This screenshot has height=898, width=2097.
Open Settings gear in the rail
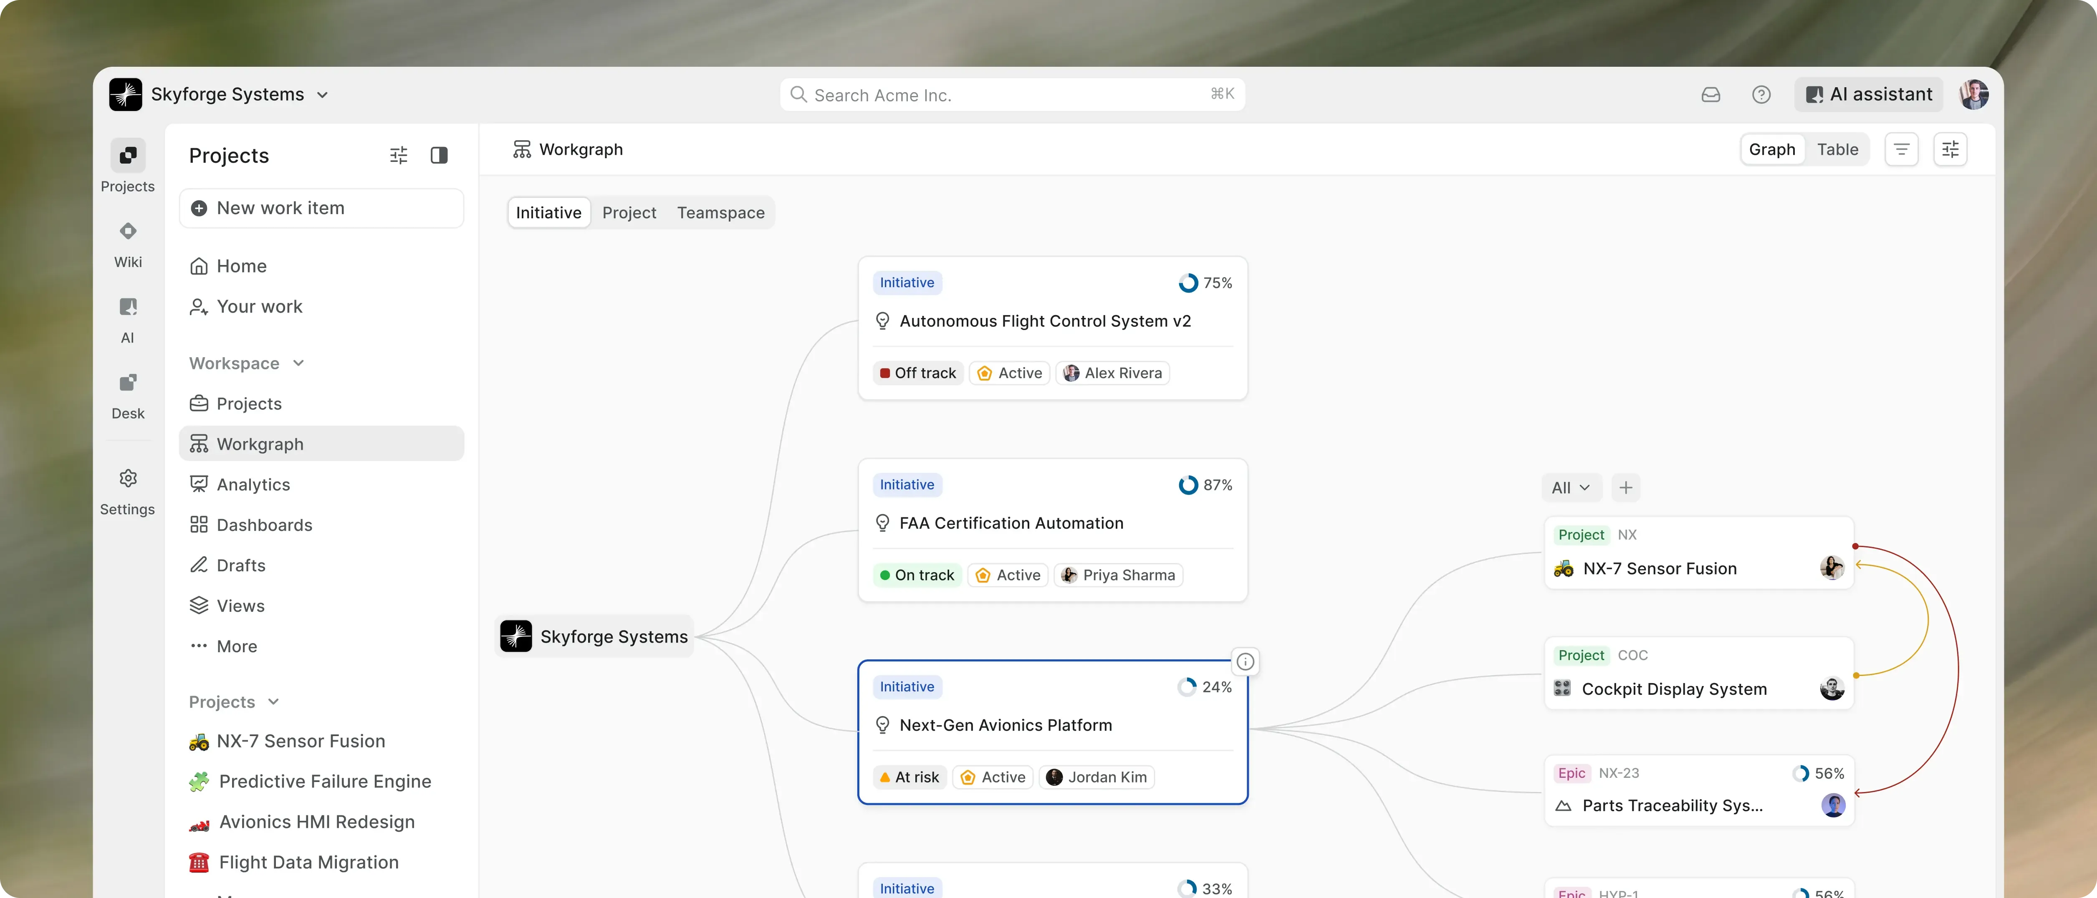[128, 479]
